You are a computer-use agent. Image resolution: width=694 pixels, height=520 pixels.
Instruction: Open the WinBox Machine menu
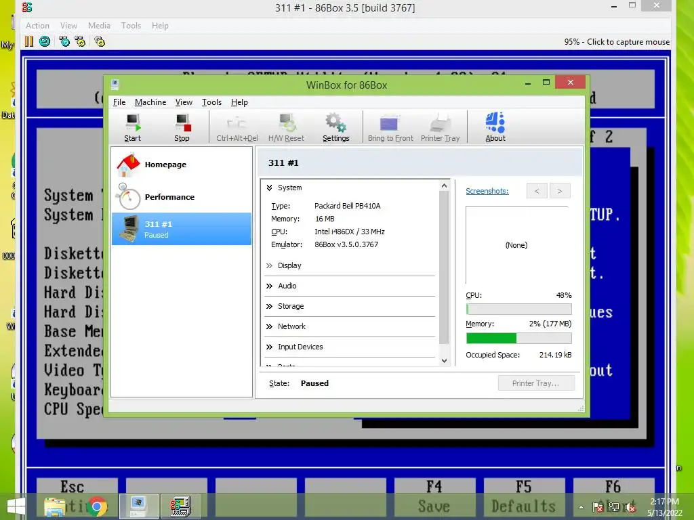[x=150, y=102]
